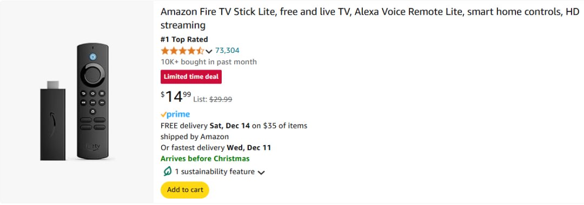Click the orange star rating icons
The width and height of the screenshot is (584, 205).
coord(183,51)
